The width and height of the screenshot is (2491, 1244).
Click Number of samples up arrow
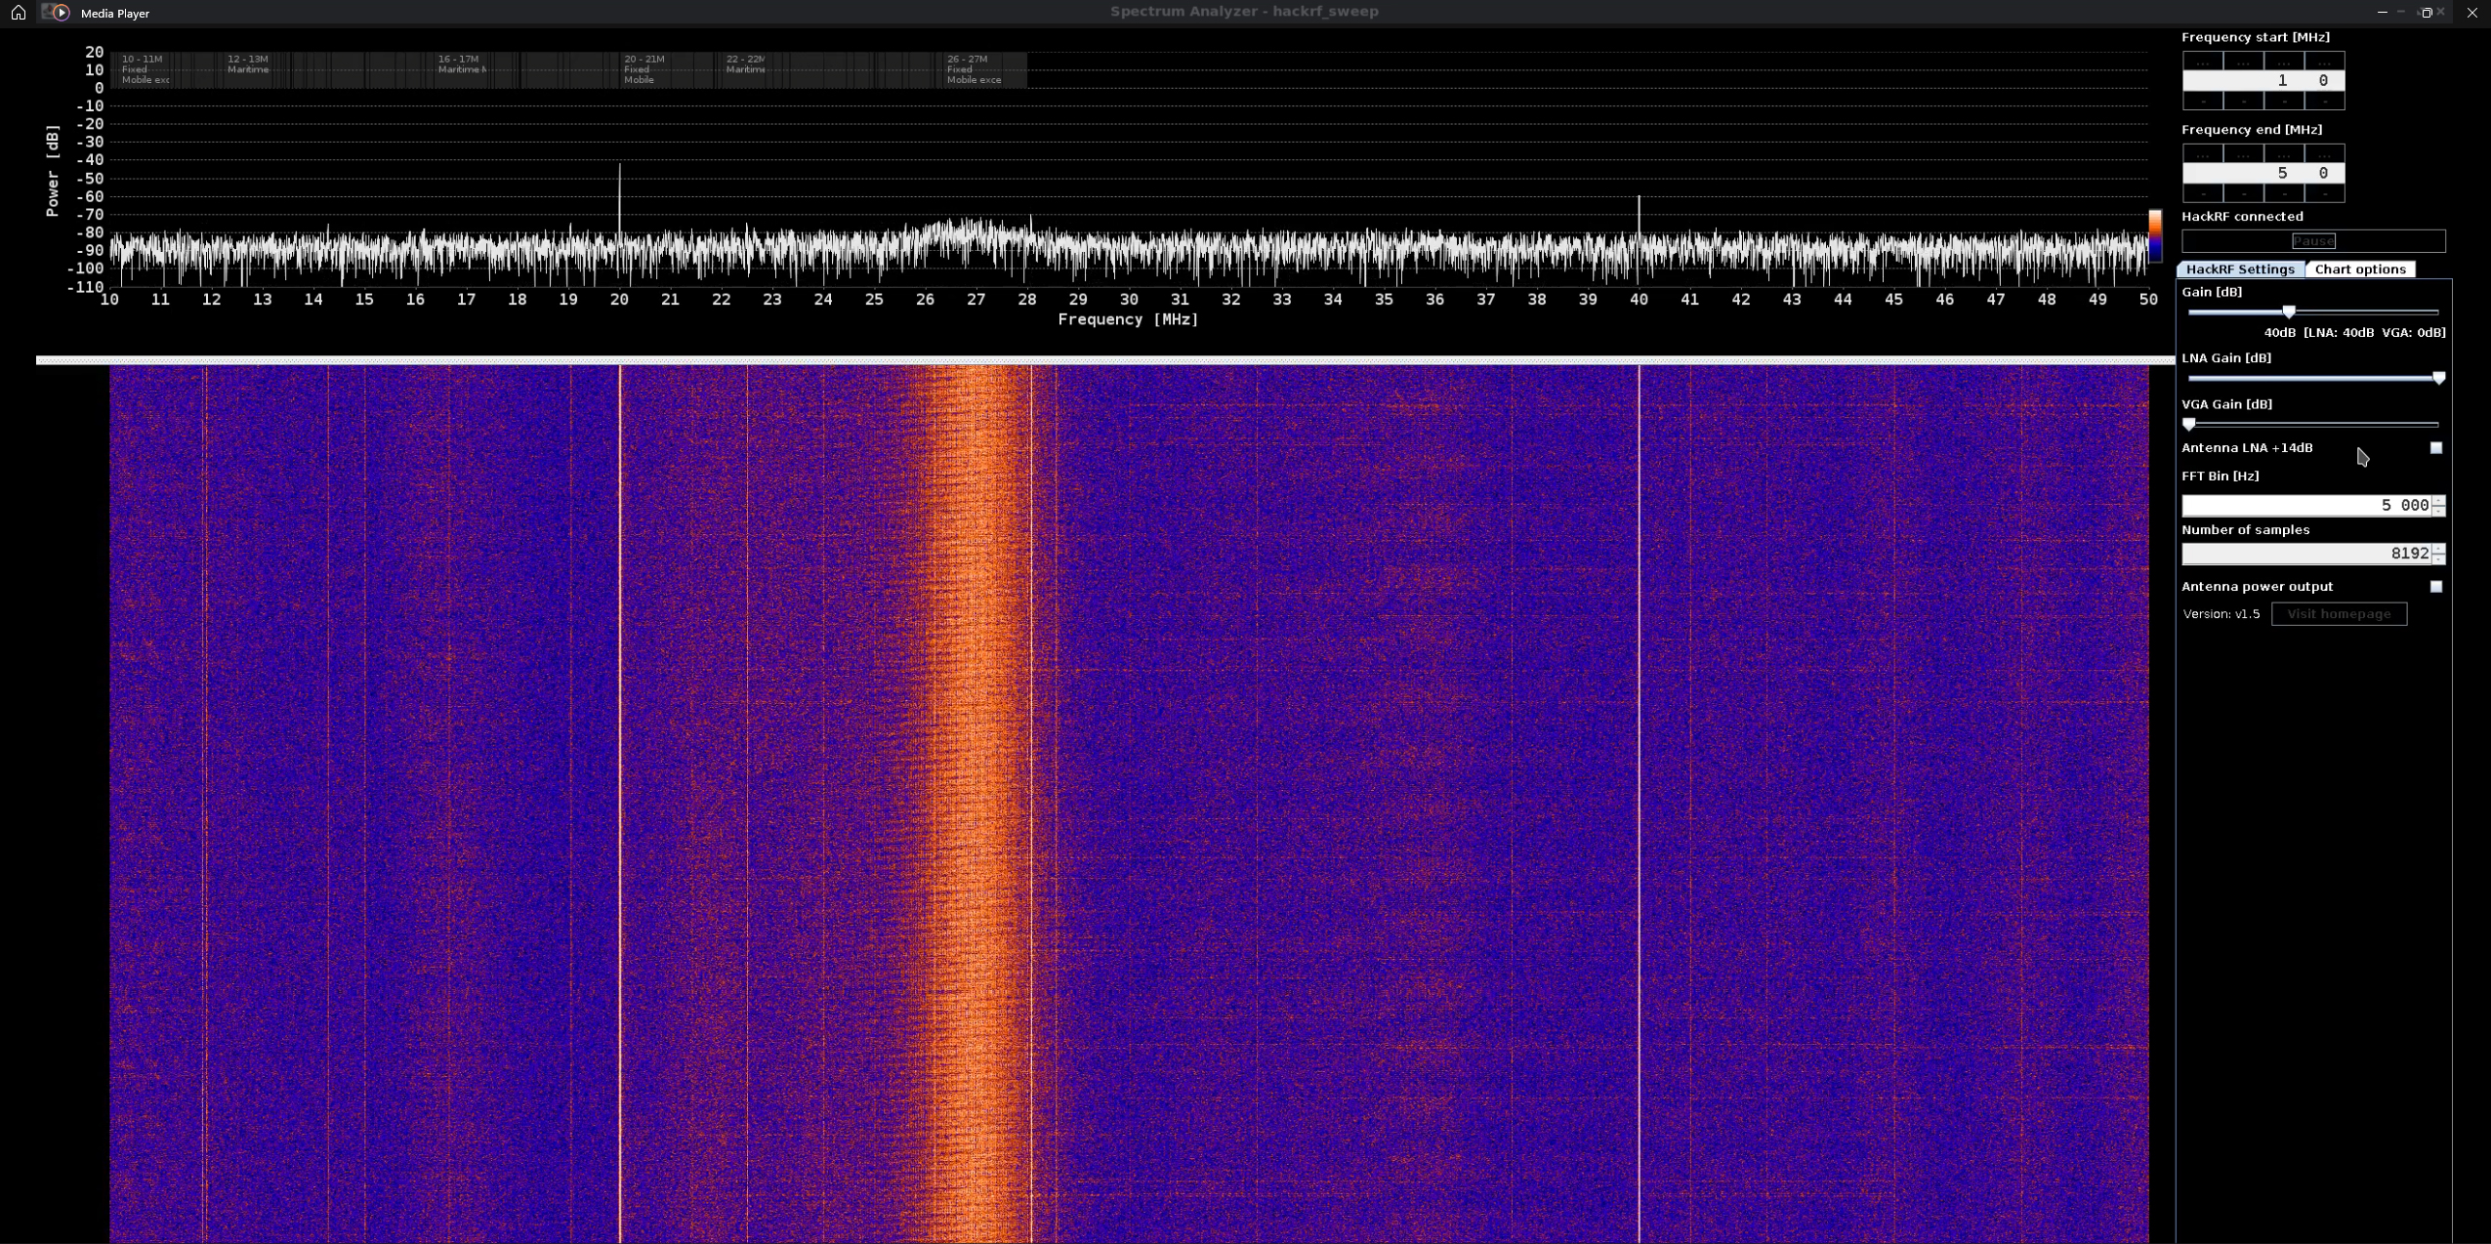coord(2438,548)
